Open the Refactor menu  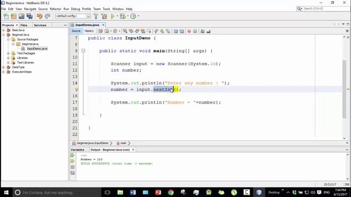55,9
